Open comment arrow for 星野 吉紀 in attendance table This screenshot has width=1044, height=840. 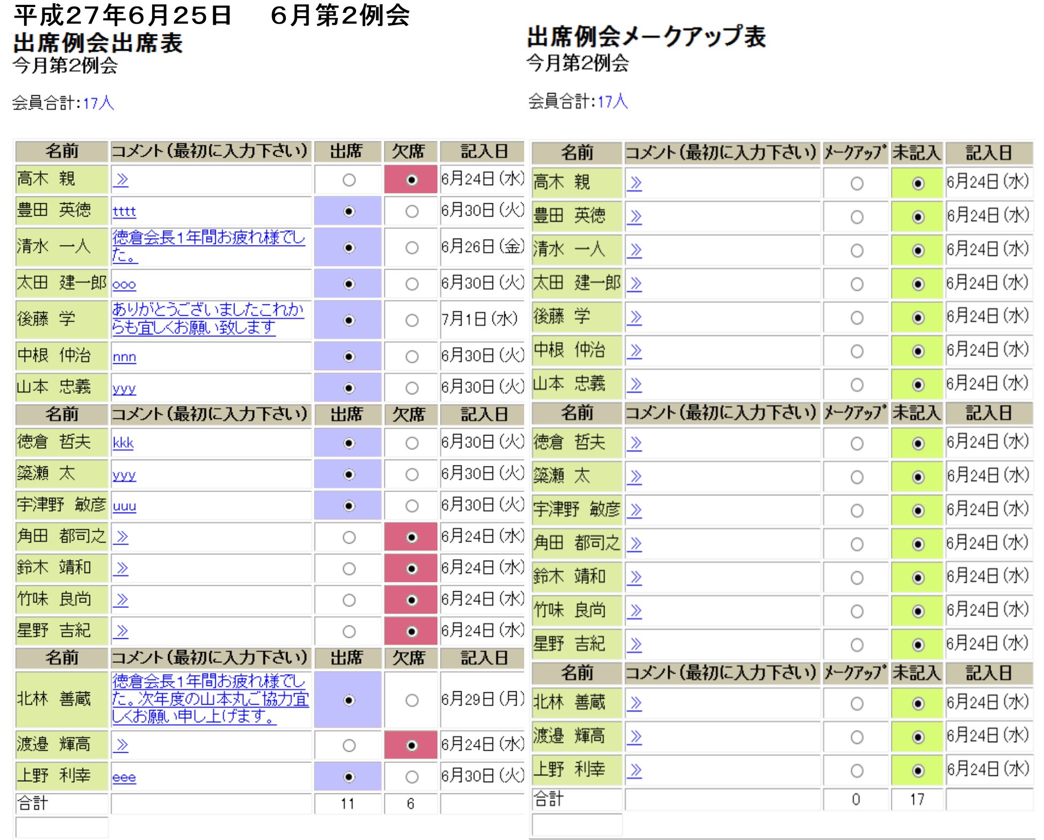pyautogui.click(x=121, y=631)
